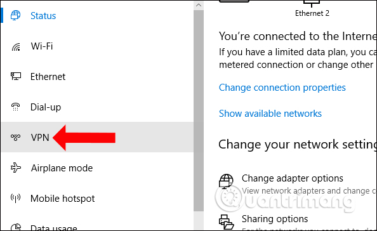Click the Wi-Fi signal icon
The image size is (377, 231).
(x=16, y=46)
